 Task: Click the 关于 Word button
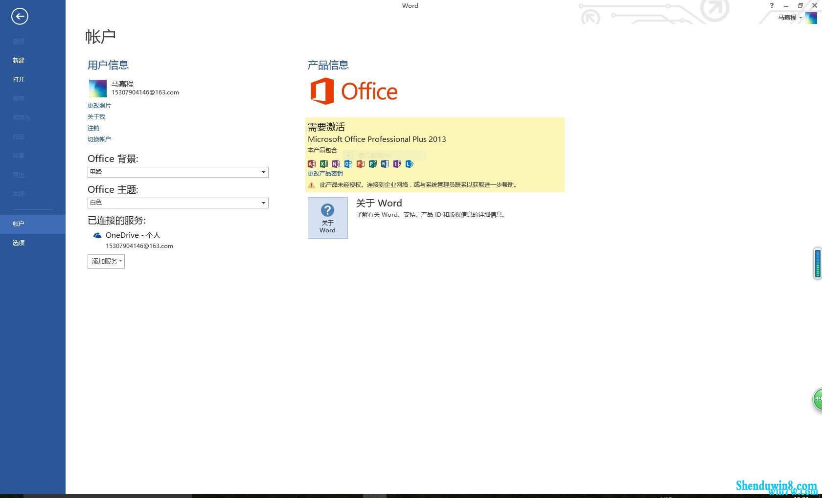click(328, 218)
